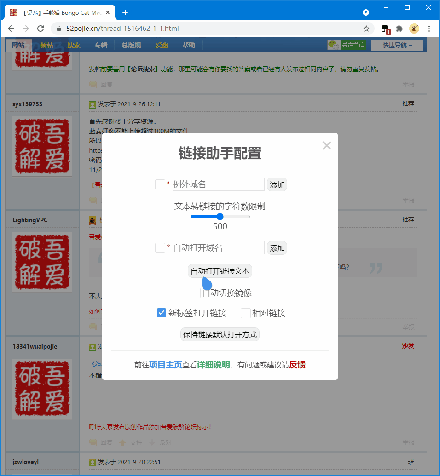Click the 例外域名 input field
440x476 pixels.
pos(218,184)
